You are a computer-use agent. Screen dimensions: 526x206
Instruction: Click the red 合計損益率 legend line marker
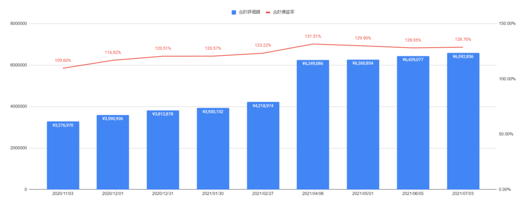pyautogui.click(x=267, y=12)
